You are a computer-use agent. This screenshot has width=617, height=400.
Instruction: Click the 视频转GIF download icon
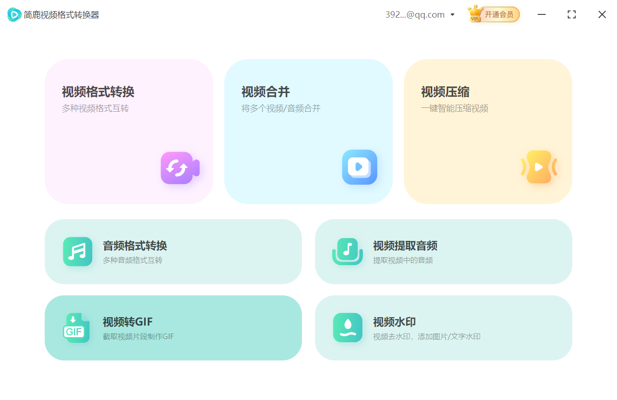(77, 327)
